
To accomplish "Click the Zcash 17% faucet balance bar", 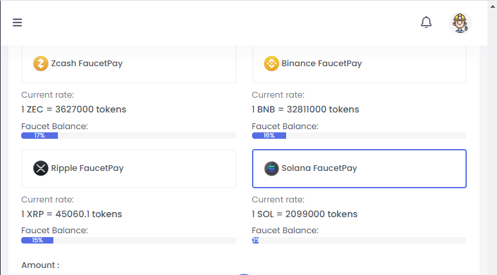I will [129, 136].
